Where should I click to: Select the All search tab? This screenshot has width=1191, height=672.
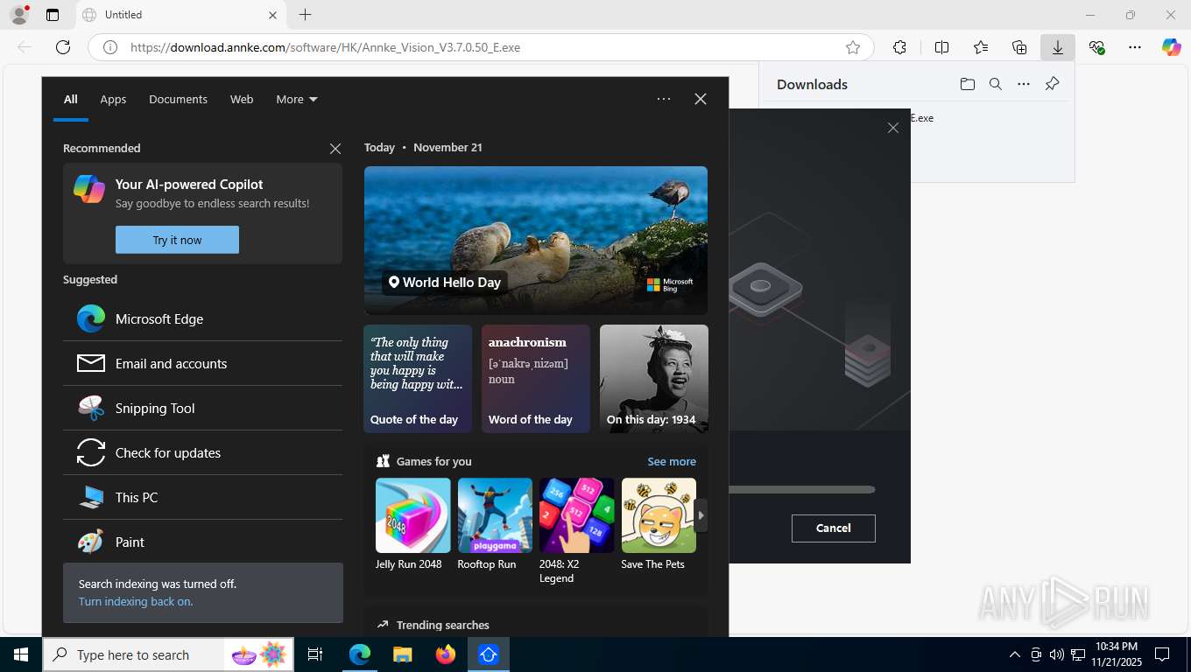coord(71,99)
